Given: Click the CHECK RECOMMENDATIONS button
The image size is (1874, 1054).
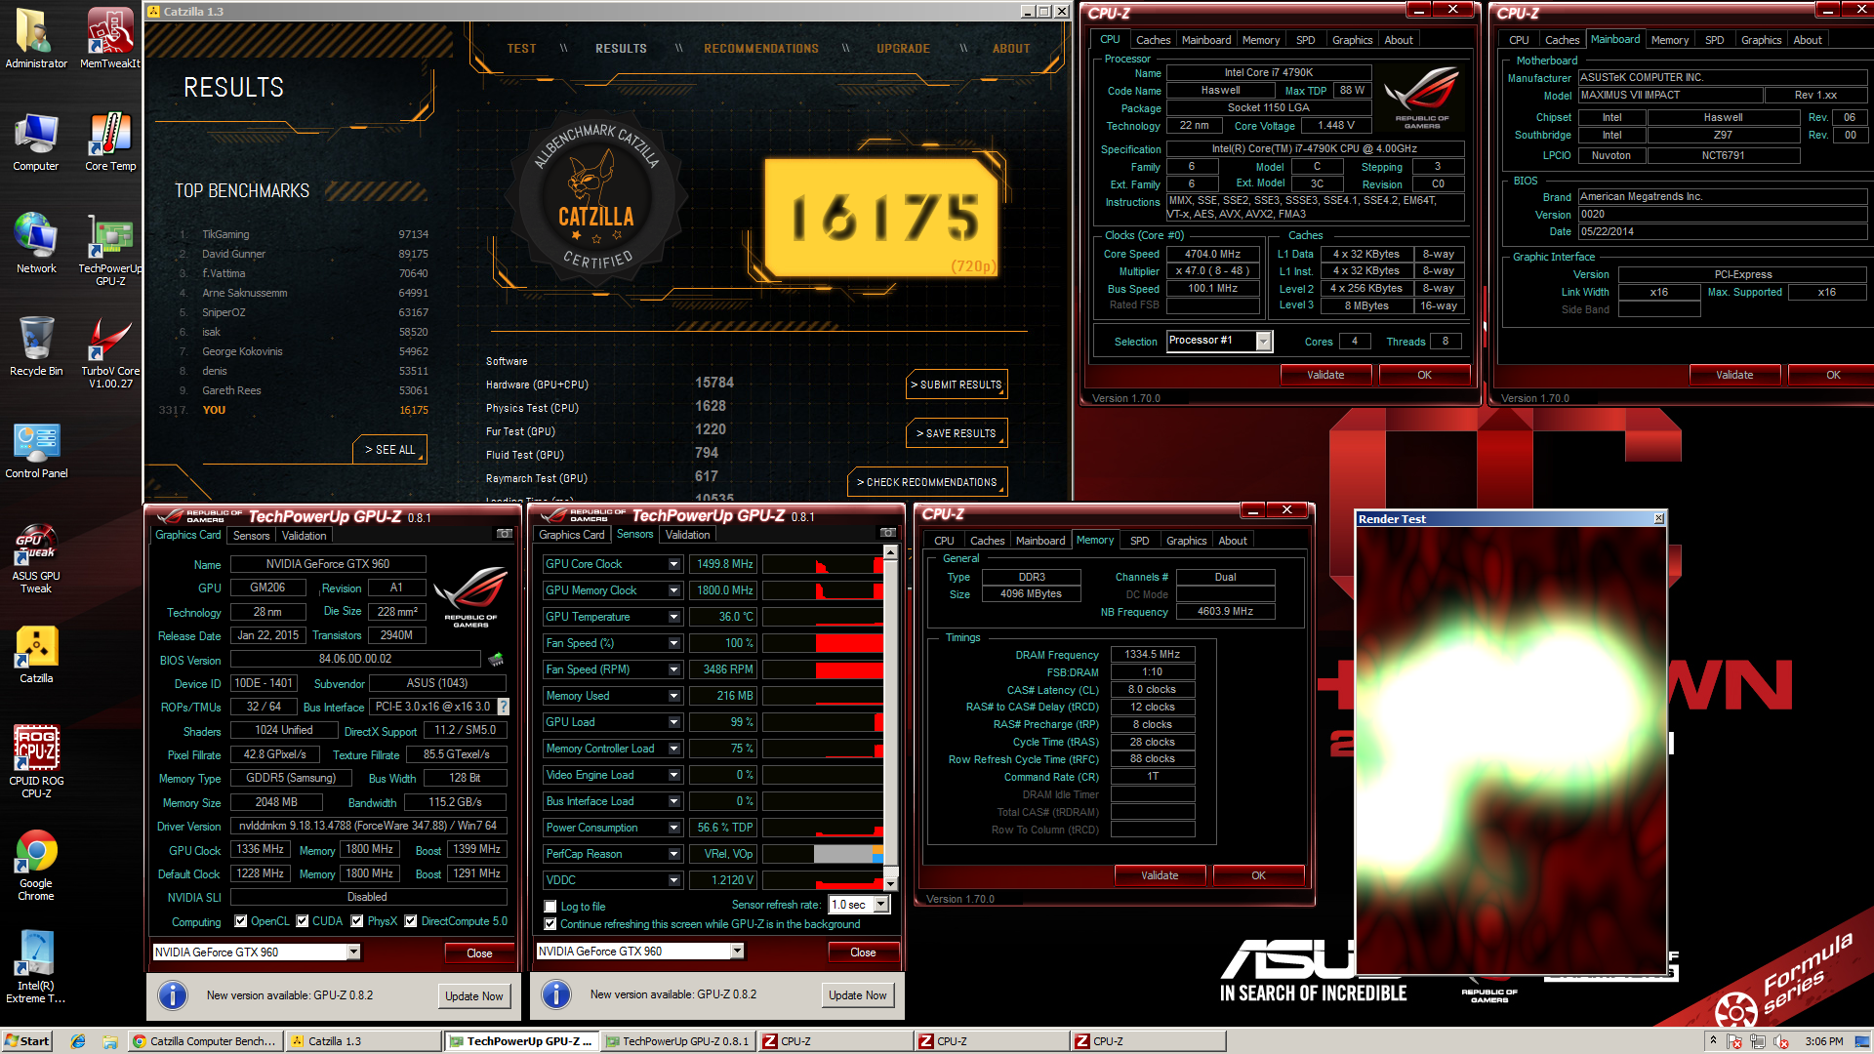Looking at the screenshot, I should tap(927, 482).
